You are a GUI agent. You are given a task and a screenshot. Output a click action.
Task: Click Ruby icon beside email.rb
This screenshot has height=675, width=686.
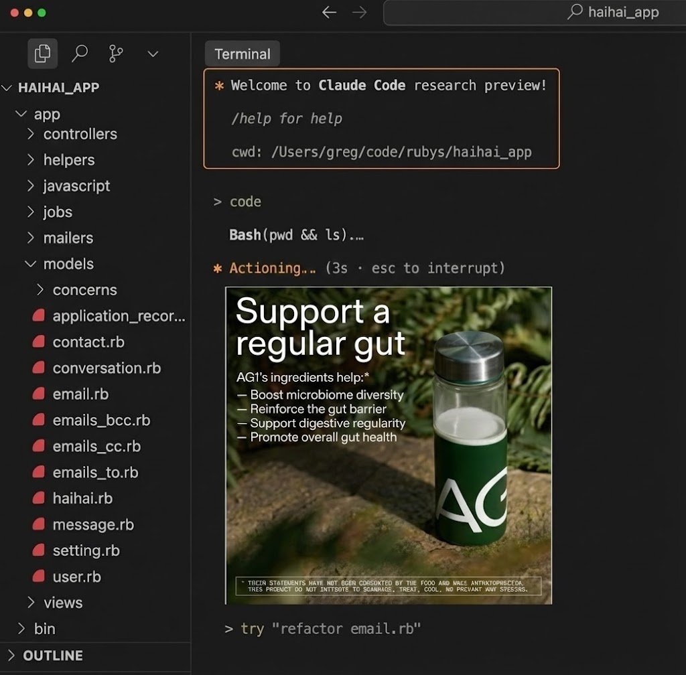38,394
